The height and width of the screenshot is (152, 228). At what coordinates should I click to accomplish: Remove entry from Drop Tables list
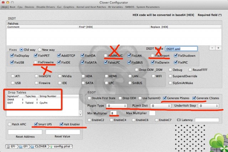[80, 112]
